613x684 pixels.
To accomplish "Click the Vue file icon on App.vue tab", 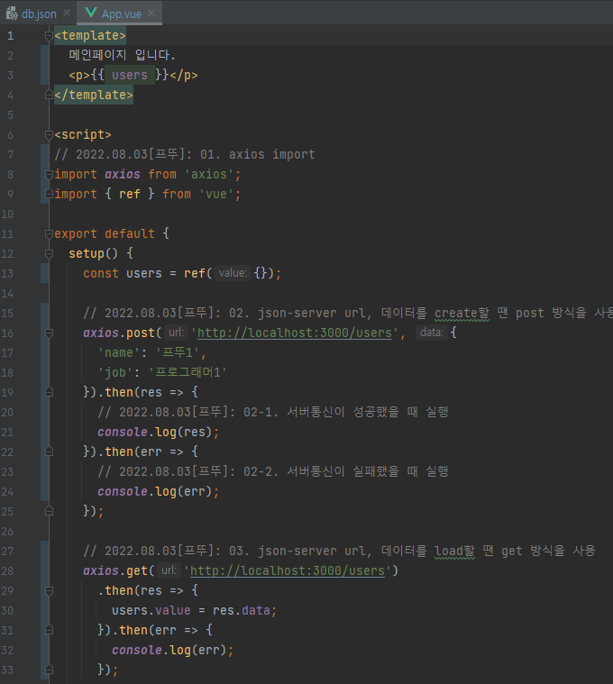I will click(91, 13).
